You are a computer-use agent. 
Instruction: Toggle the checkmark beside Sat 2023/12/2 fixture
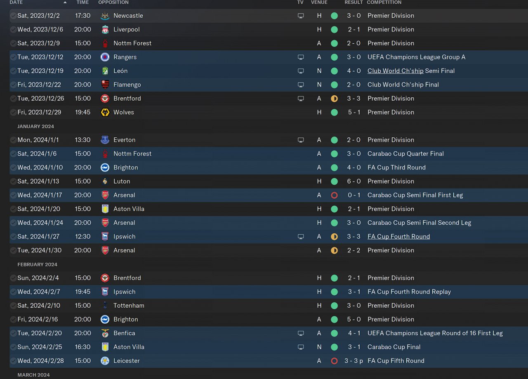click(13, 16)
